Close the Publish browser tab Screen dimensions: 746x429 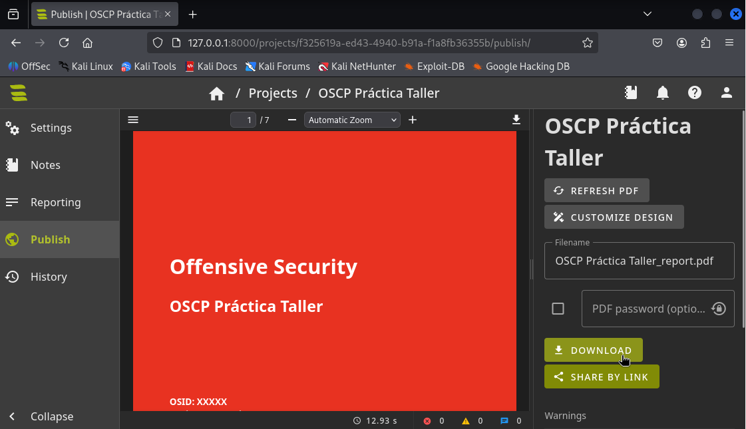click(168, 14)
